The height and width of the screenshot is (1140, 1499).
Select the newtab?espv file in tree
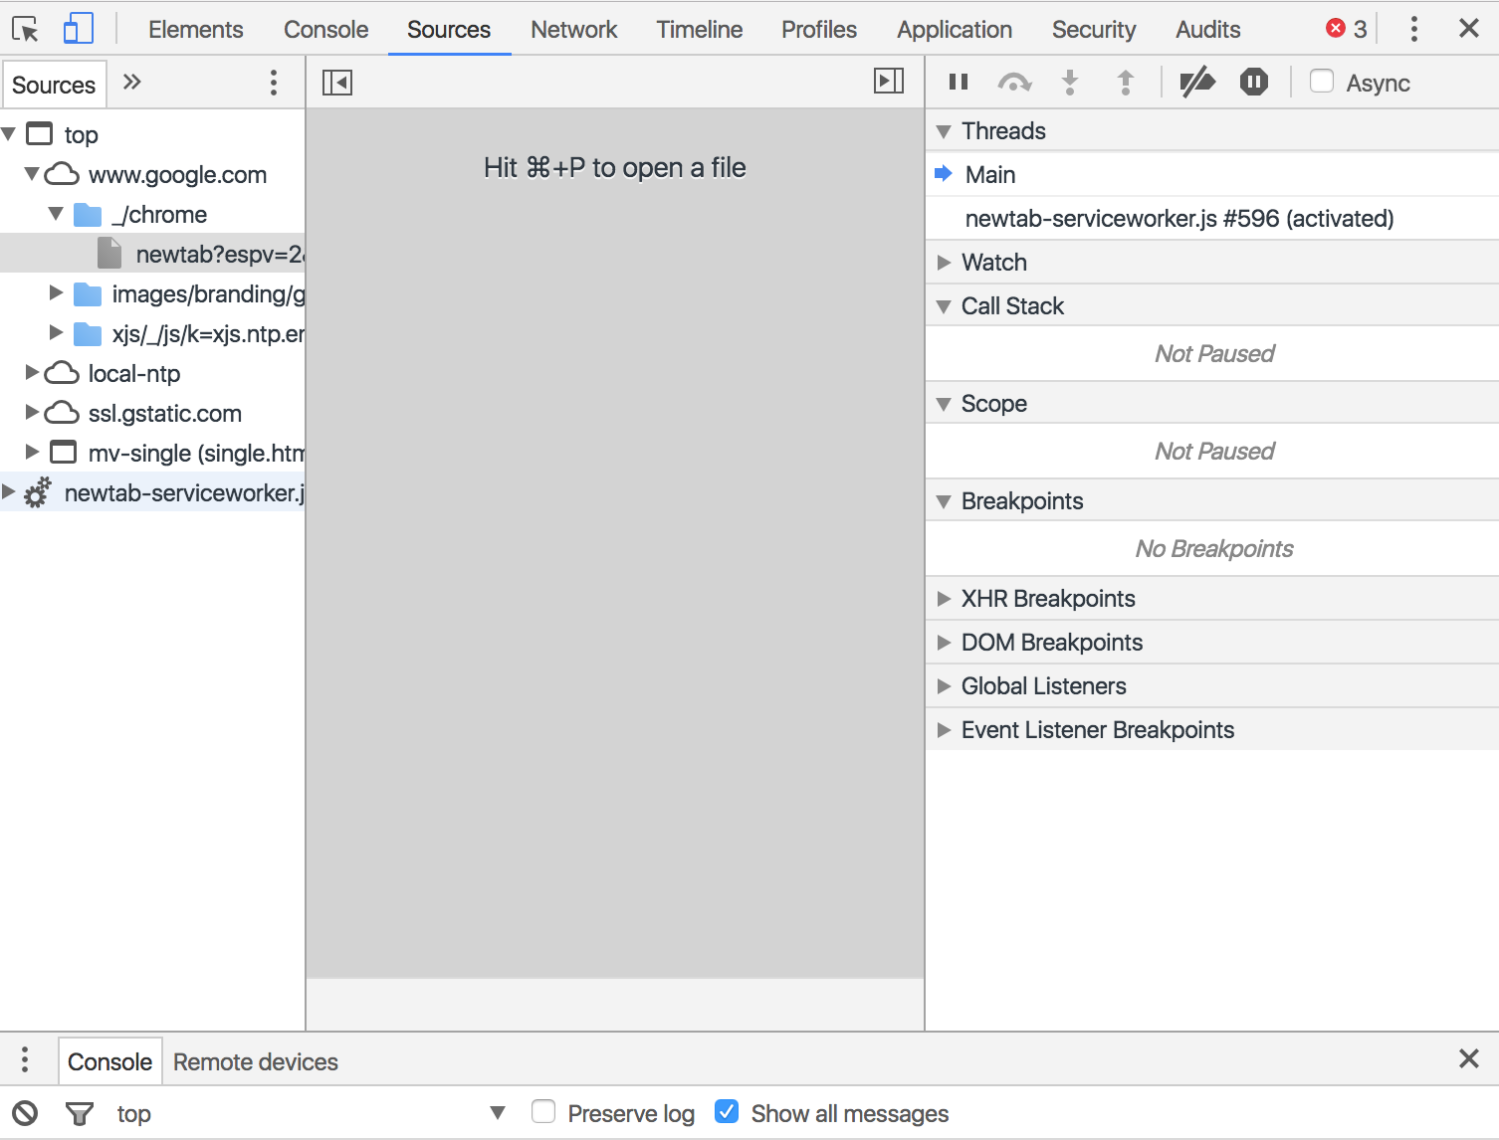click(217, 255)
